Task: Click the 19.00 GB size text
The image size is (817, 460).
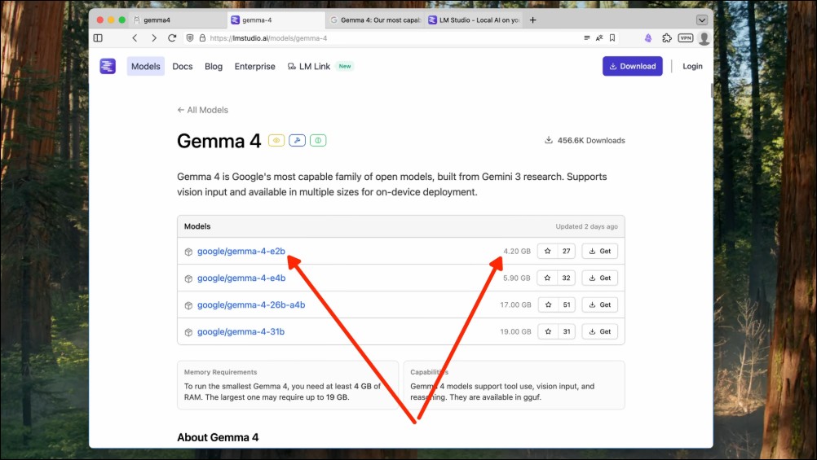Action: [515, 331]
